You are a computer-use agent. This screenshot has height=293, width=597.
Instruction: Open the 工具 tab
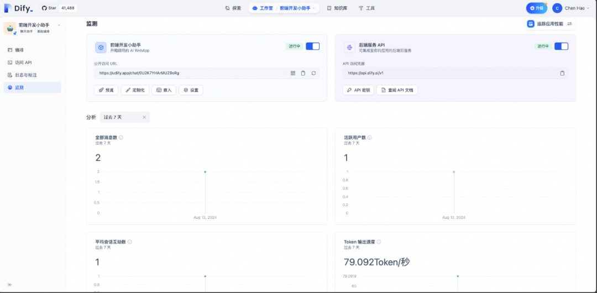(366, 8)
